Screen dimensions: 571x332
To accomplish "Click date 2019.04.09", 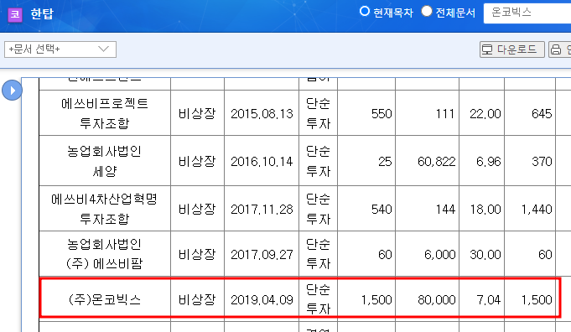I will 262,299.
